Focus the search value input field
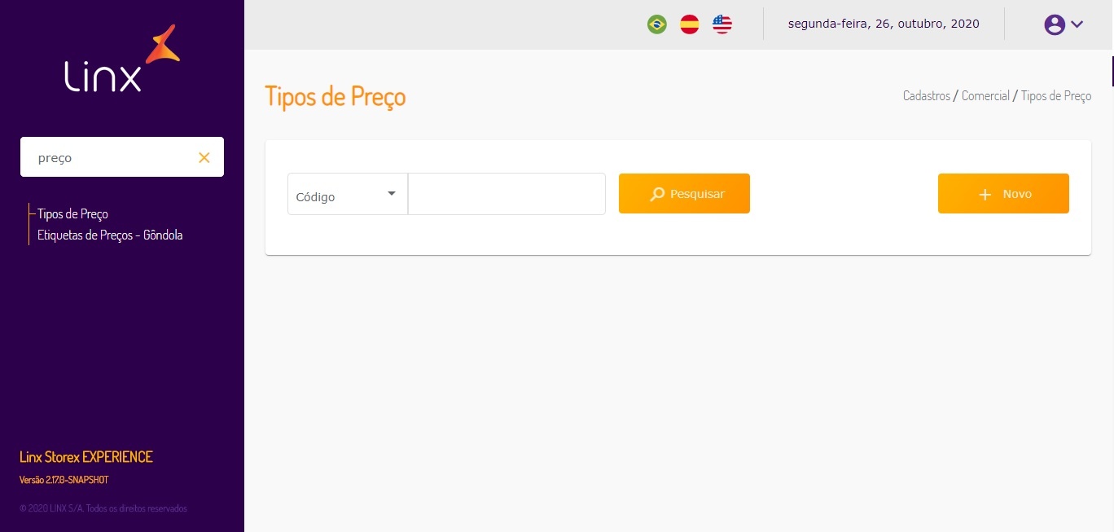 507,194
